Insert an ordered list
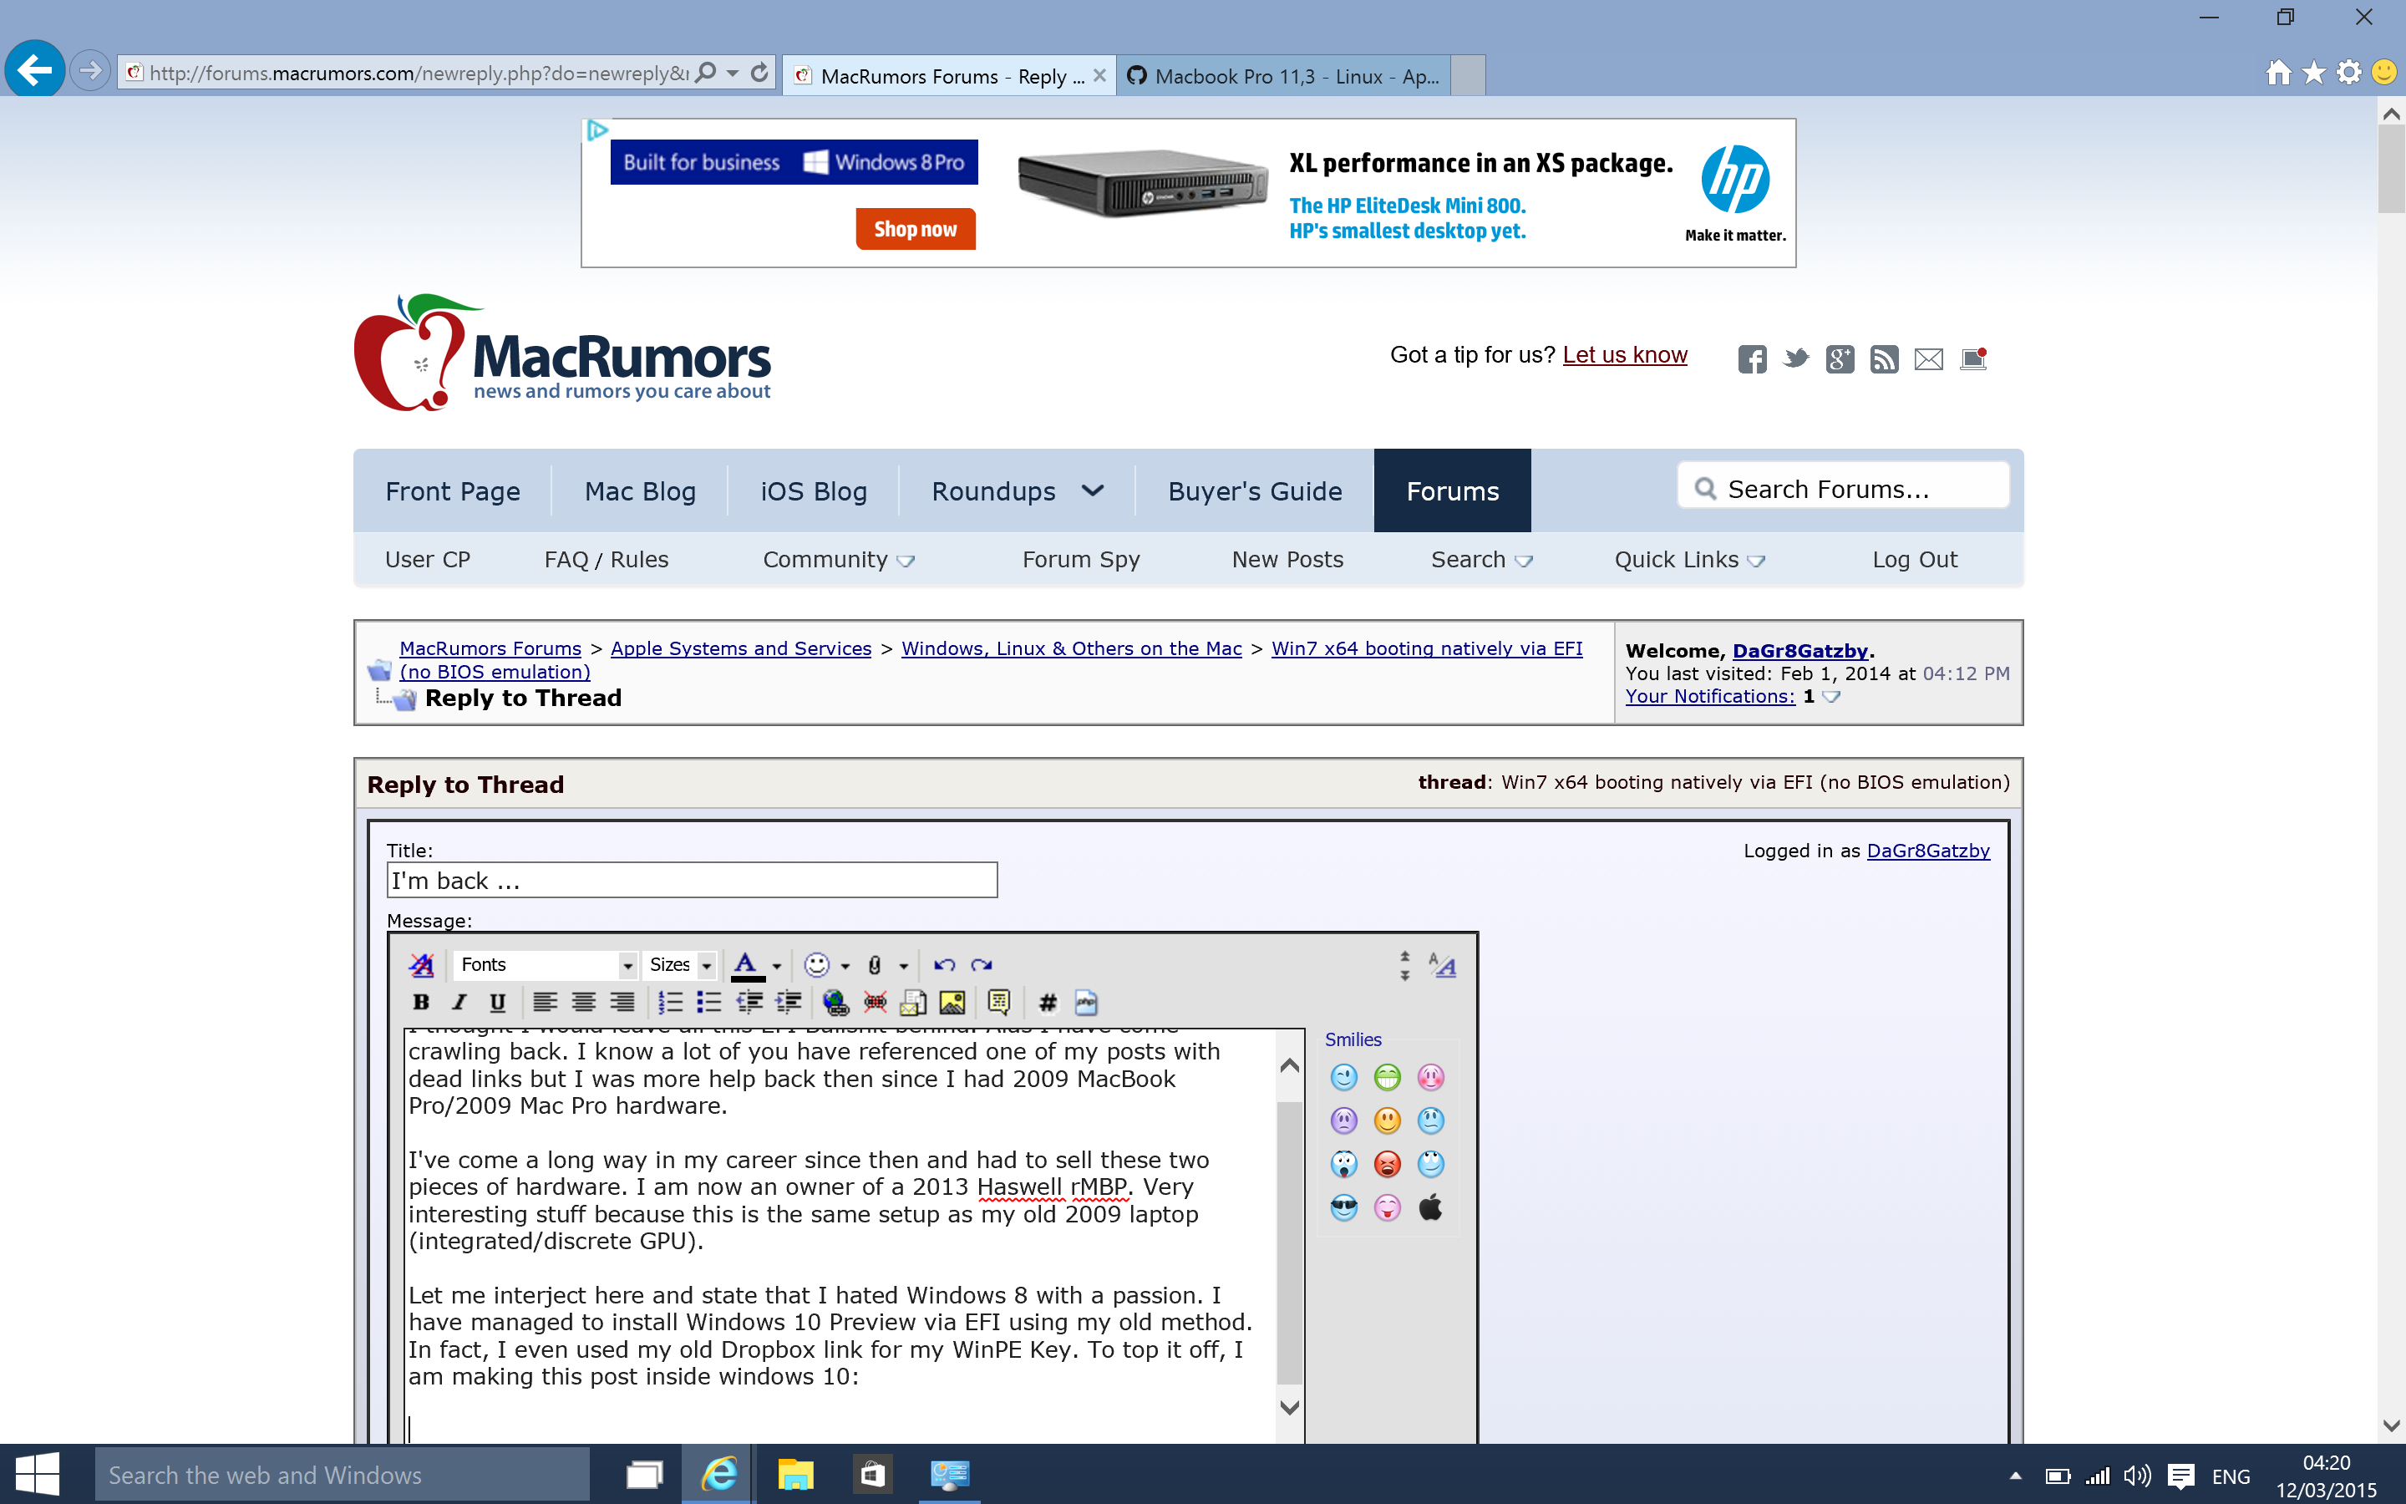 point(670,1003)
